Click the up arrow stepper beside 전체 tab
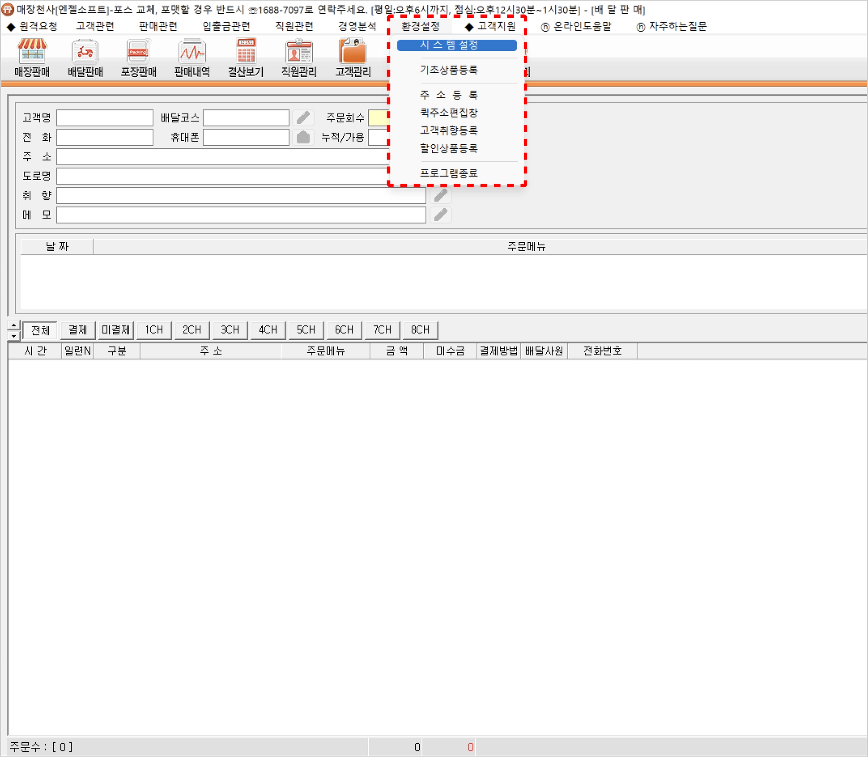 pos(14,325)
